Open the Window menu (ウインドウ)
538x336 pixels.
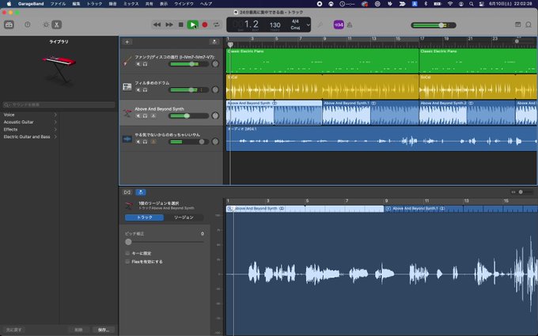tap(184, 4)
